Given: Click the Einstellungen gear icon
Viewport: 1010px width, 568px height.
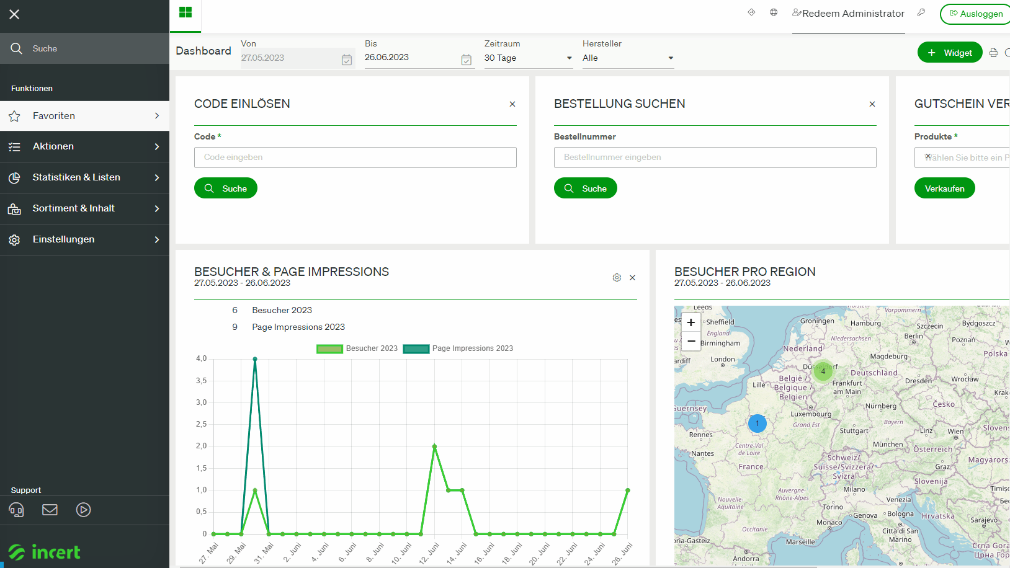Looking at the screenshot, I should pyautogui.click(x=14, y=240).
